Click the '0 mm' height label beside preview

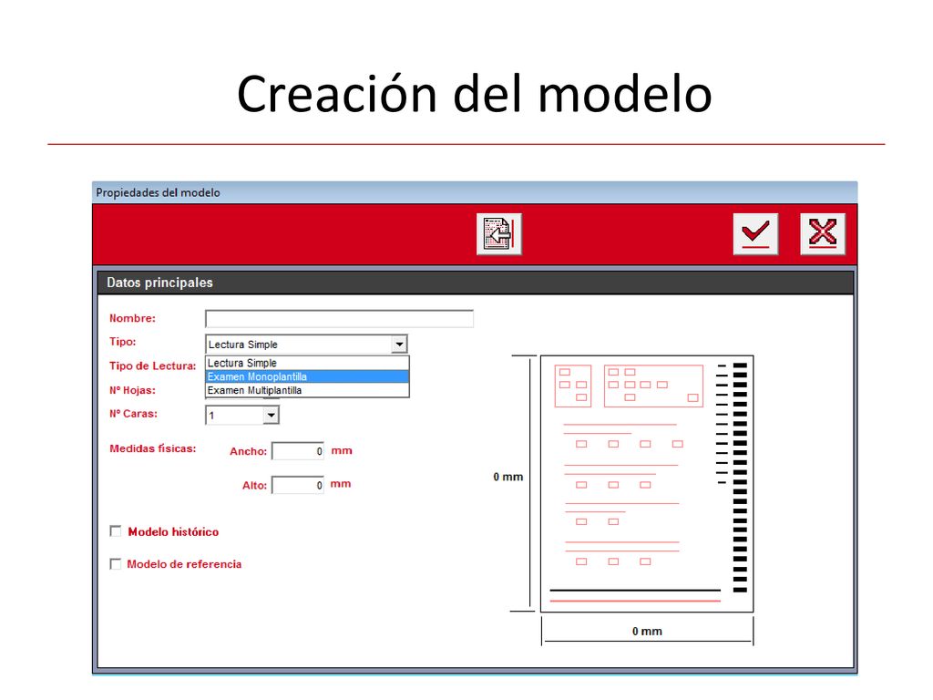[x=508, y=477]
